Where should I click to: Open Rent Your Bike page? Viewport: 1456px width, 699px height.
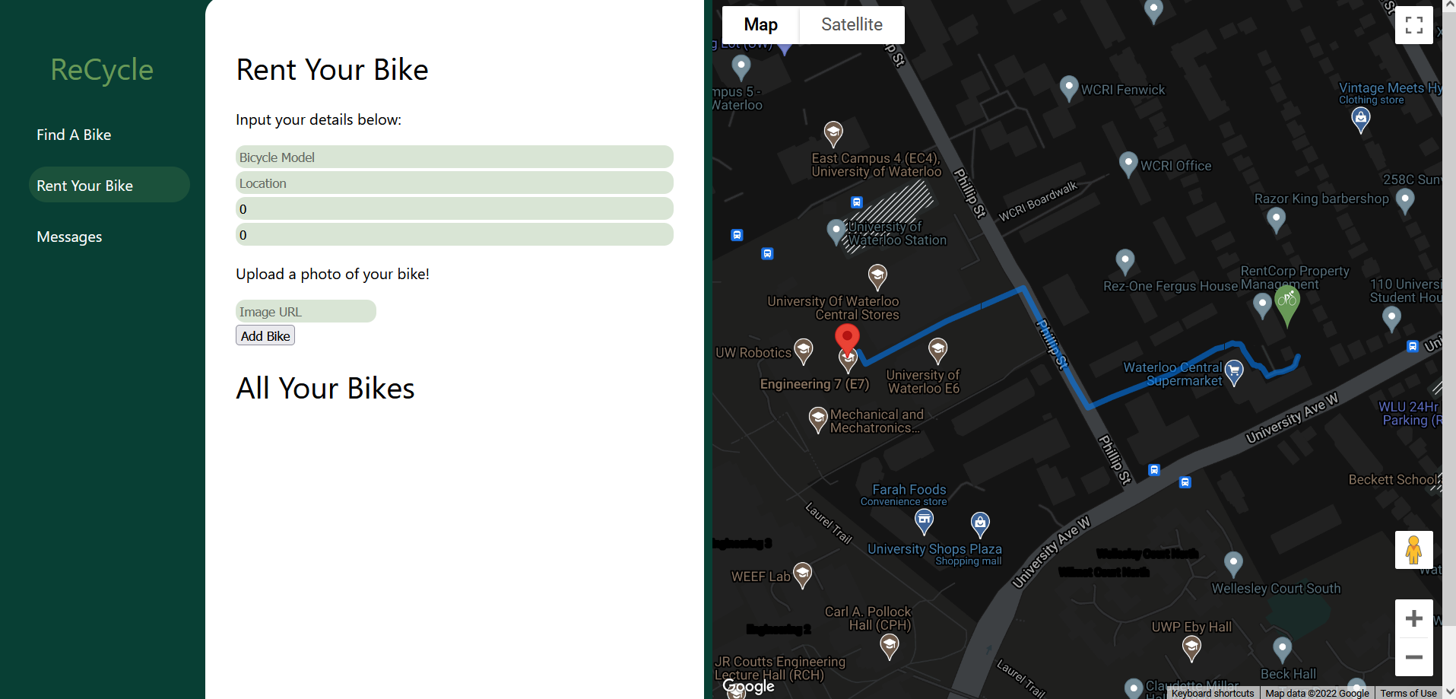[109, 185]
